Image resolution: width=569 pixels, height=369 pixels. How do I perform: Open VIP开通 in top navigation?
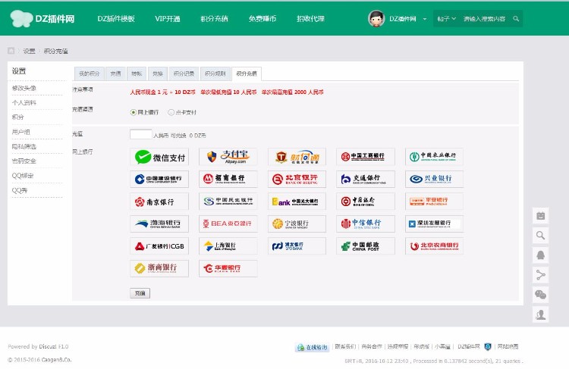[168, 19]
